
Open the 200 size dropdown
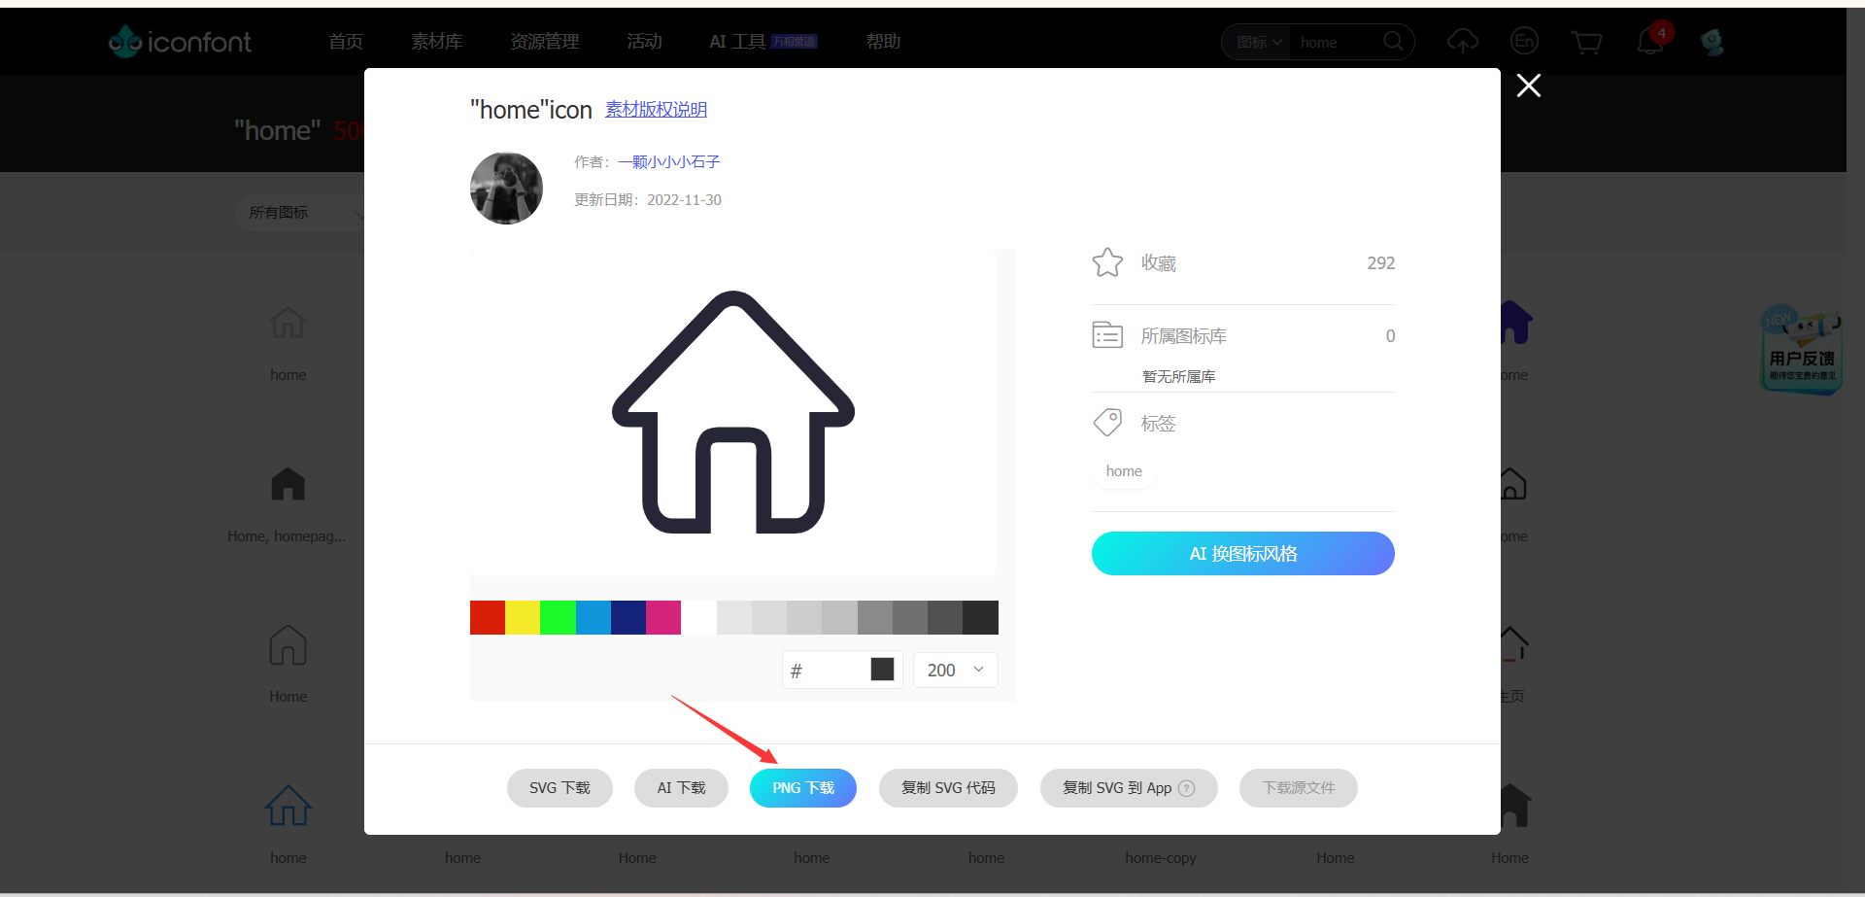pyautogui.click(x=955, y=670)
